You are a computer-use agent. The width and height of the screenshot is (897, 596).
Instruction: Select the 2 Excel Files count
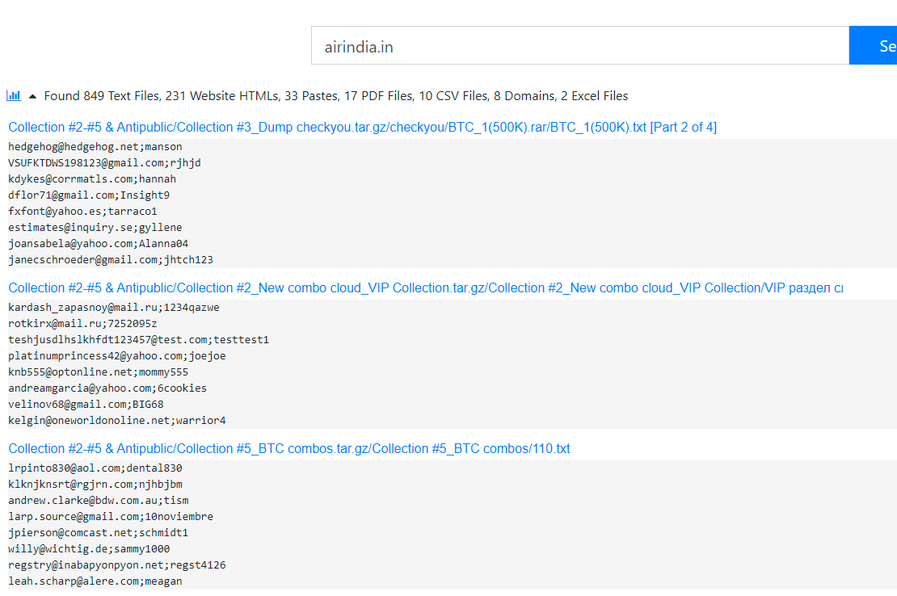tap(594, 96)
